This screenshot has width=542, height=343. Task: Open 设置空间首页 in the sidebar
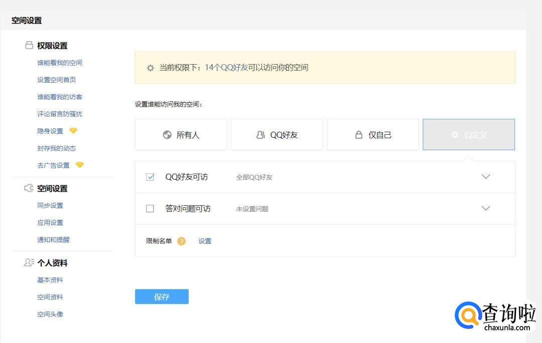tap(57, 80)
